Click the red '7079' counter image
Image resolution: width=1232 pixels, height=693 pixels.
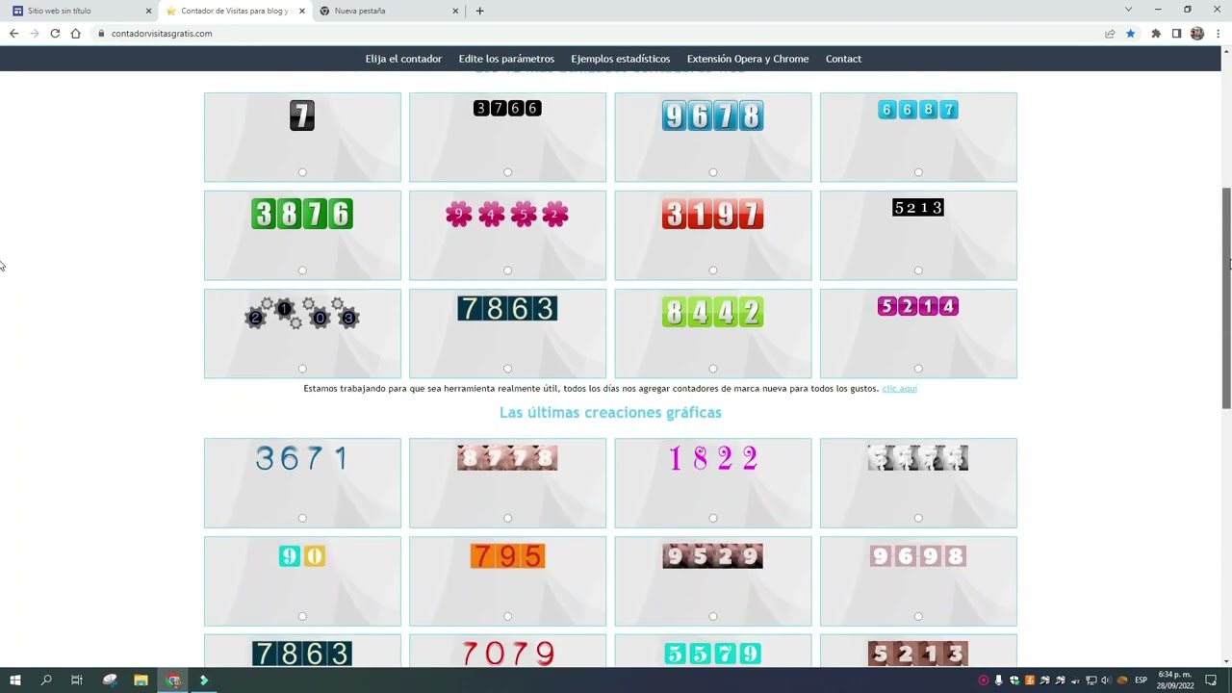click(x=507, y=654)
